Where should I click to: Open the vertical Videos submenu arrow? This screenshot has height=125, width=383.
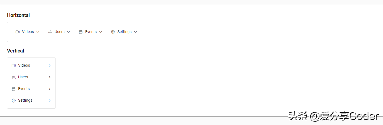click(x=50, y=66)
